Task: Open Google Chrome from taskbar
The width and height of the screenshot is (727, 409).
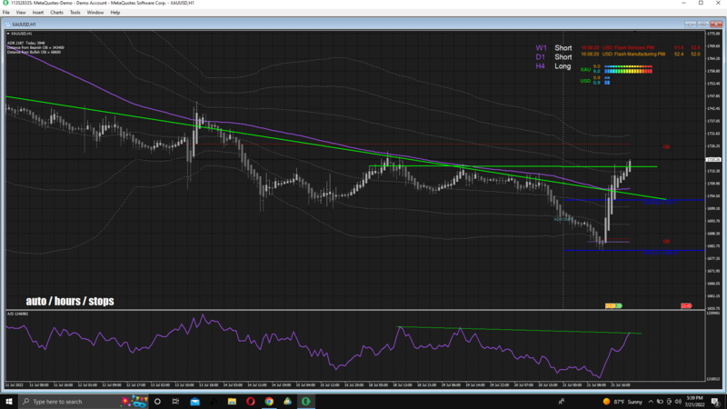Action: 269,402
